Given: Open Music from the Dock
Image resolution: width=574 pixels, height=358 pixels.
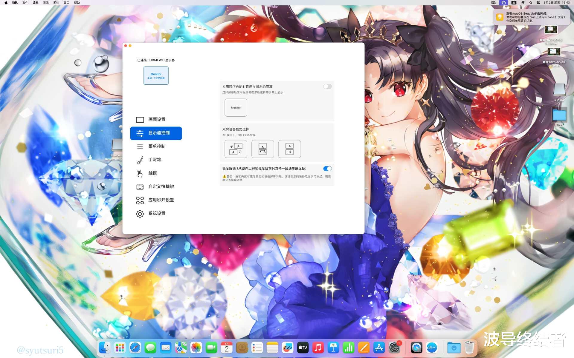Looking at the screenshot, I should (x=318, y=348).
